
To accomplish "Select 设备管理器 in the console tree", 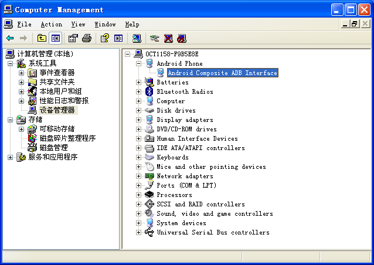I will 57,110.
